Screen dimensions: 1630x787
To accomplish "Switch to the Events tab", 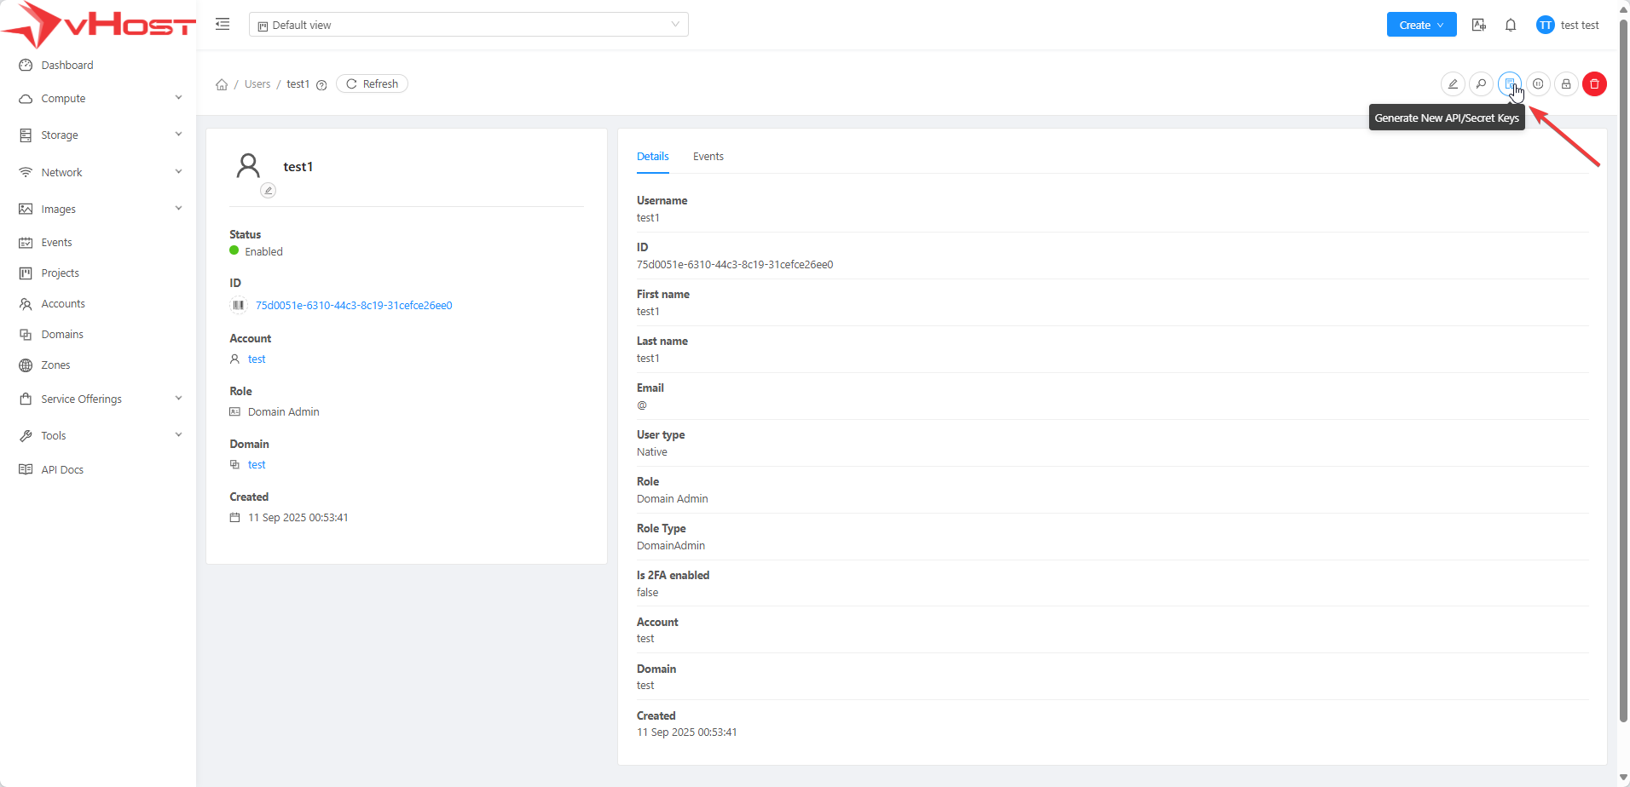I will (x=708, y=157).
